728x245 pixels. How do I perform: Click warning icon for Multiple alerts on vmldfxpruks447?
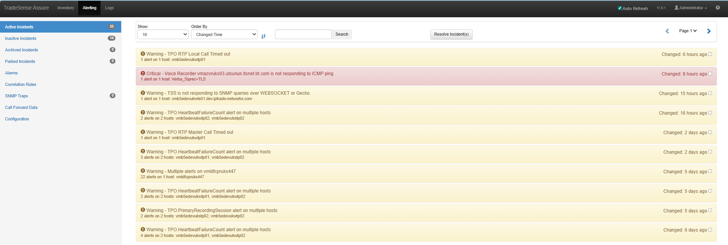143,171
